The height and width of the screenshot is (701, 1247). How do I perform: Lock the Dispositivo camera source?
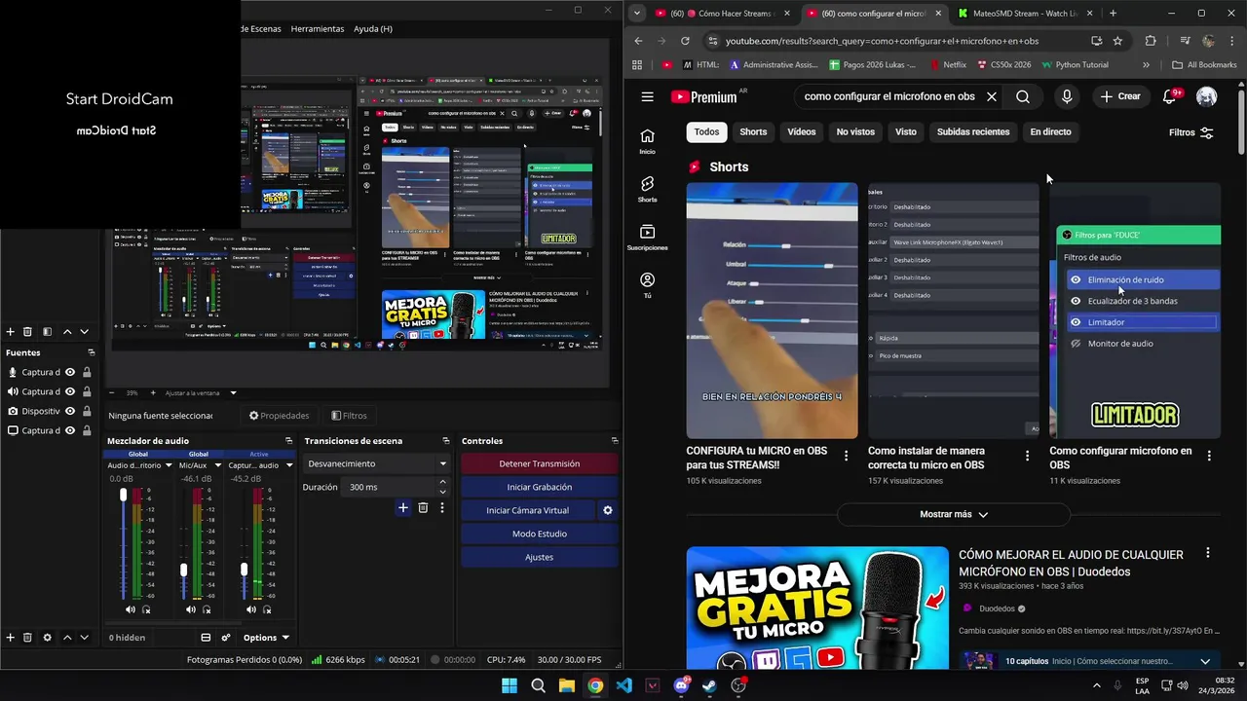pyautogui.click(x=87, y=411)
